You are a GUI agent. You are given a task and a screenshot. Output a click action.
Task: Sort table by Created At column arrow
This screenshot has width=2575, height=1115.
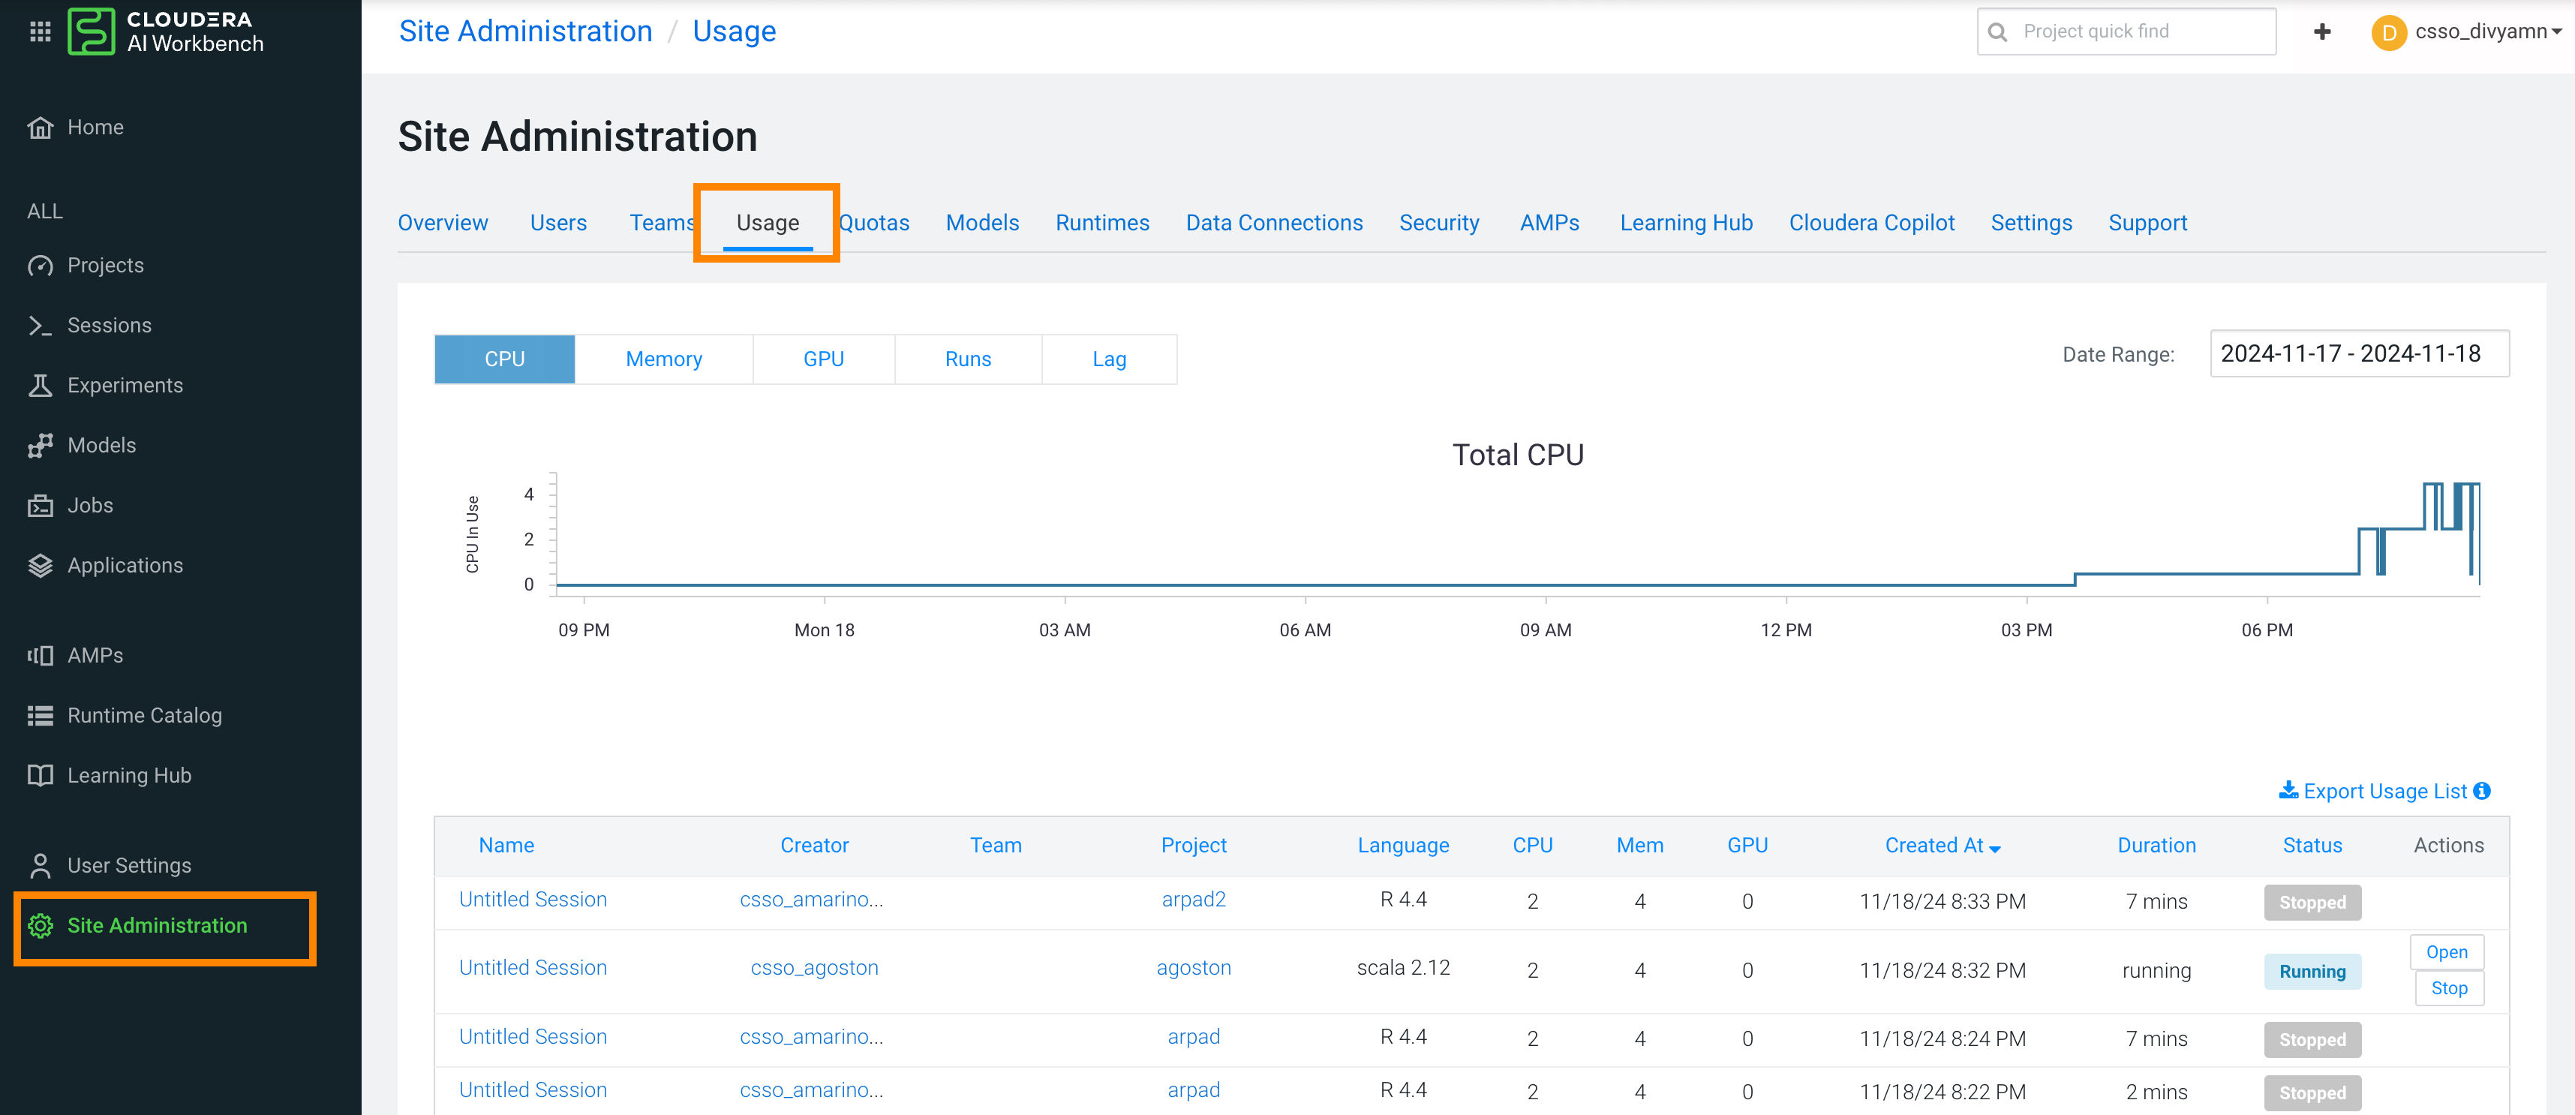point(1995,848)
